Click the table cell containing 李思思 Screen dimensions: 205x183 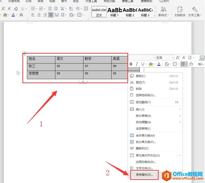click(x=41, y=75)
